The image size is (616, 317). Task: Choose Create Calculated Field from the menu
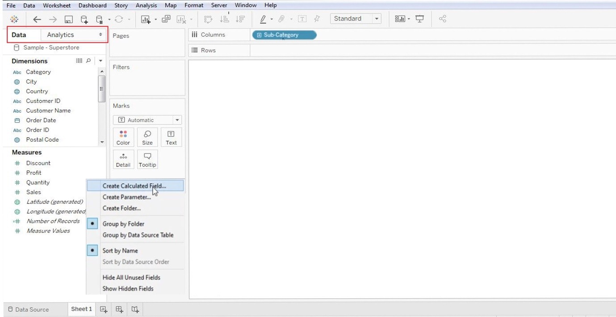(134, 186)
